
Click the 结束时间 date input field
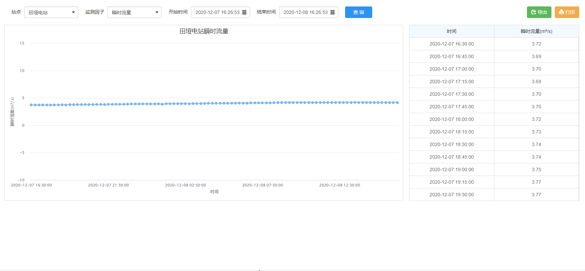[x=305, y=12]
